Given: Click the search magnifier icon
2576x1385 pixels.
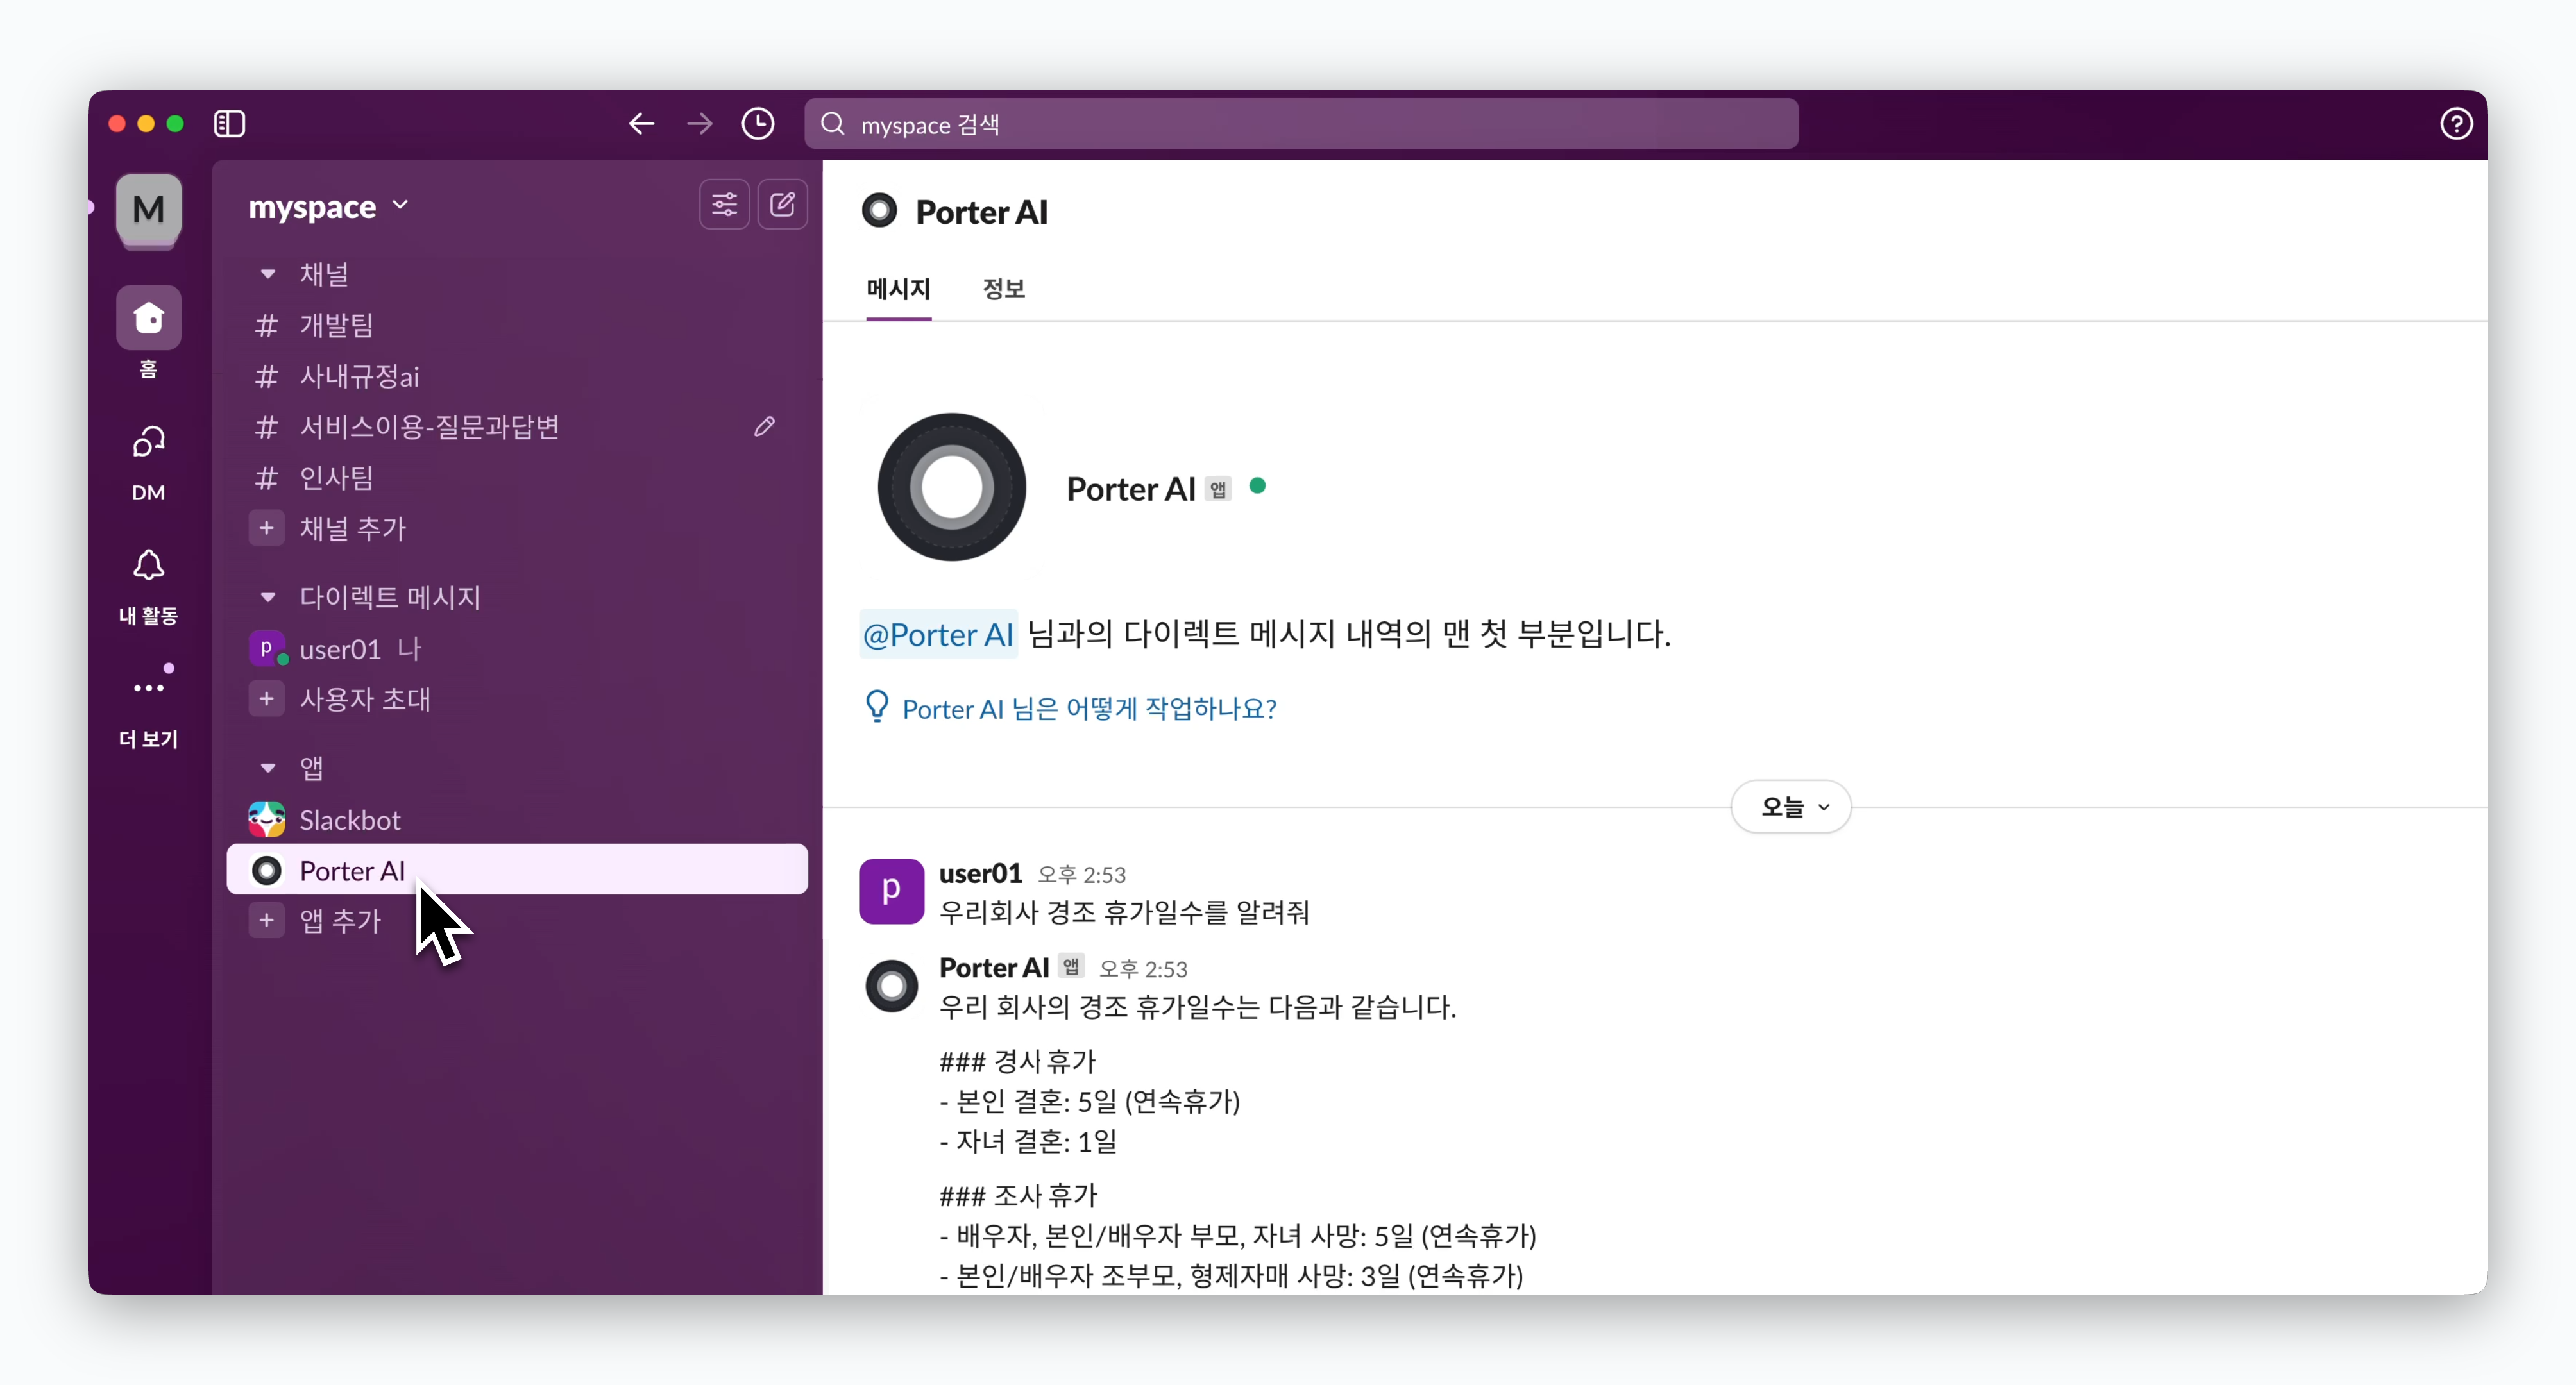Looking at the screenshot, I should [832, 124].
